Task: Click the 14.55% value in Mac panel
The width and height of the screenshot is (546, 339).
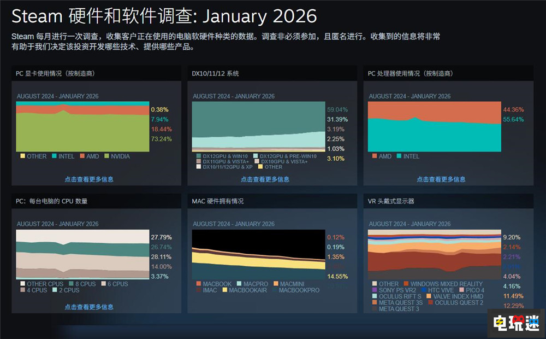Action: point(337,276)
